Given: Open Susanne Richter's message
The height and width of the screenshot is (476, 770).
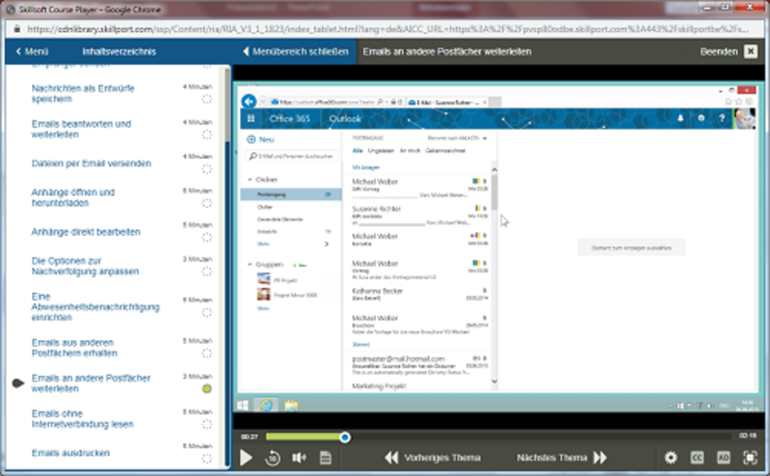Looking at the screenshot, I should pyautogui.click(x=420, y=216).
